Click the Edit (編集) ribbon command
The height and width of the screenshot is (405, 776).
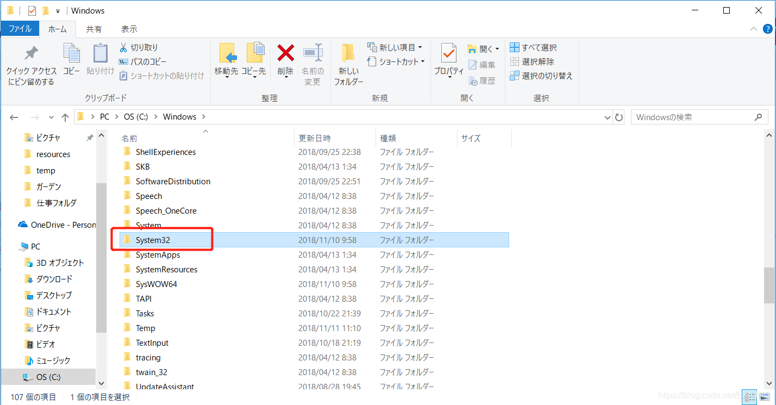(x=481, y=65)
